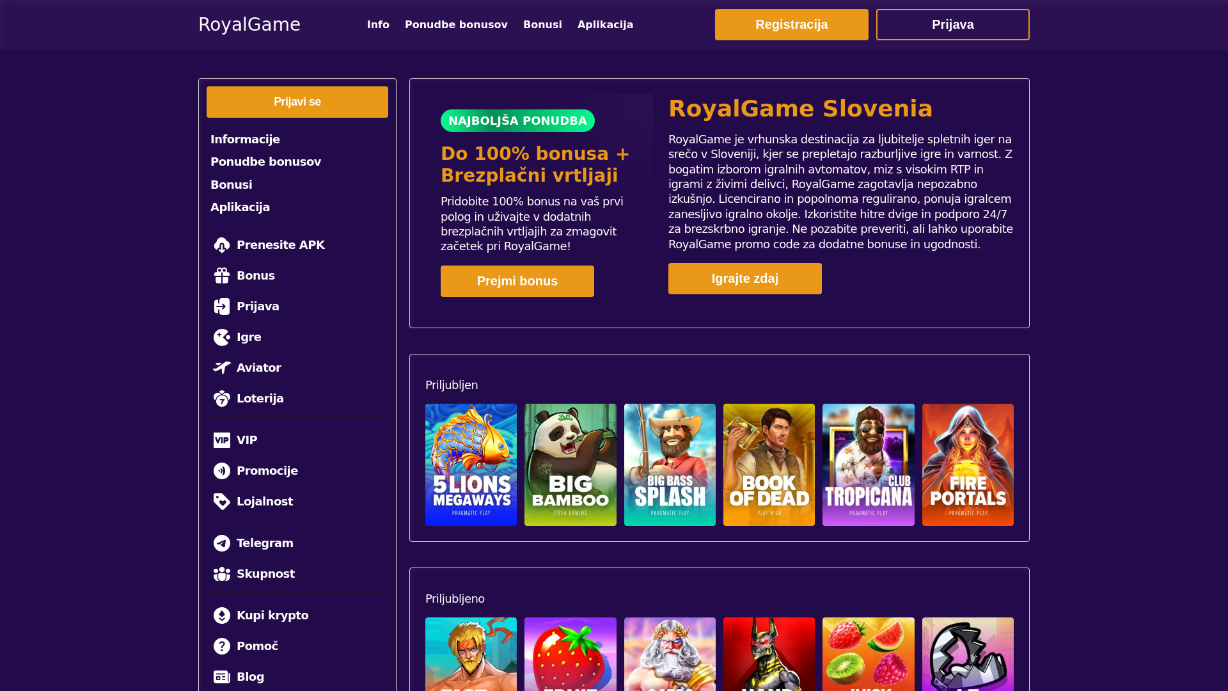1228x691 pixels.
Task: Click the Promocije megaphone icon
Action: coord(222,471)
